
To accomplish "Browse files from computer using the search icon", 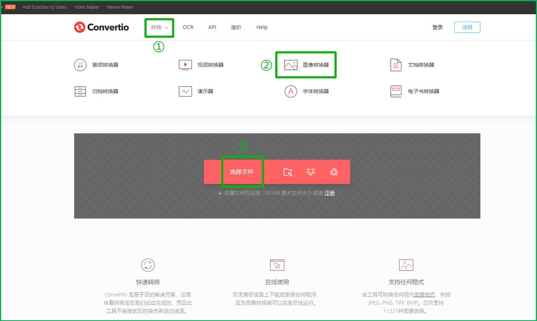I will click(288, 172).
